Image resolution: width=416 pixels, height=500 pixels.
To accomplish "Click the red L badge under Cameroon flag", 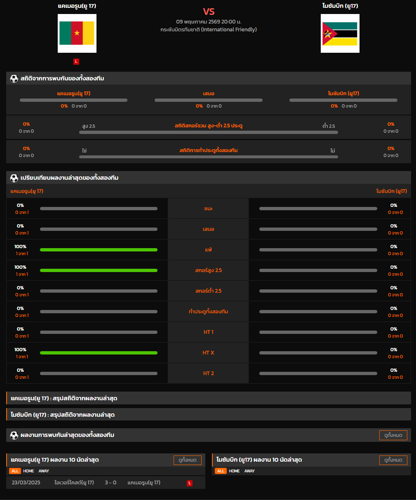I will pos(76,61).
